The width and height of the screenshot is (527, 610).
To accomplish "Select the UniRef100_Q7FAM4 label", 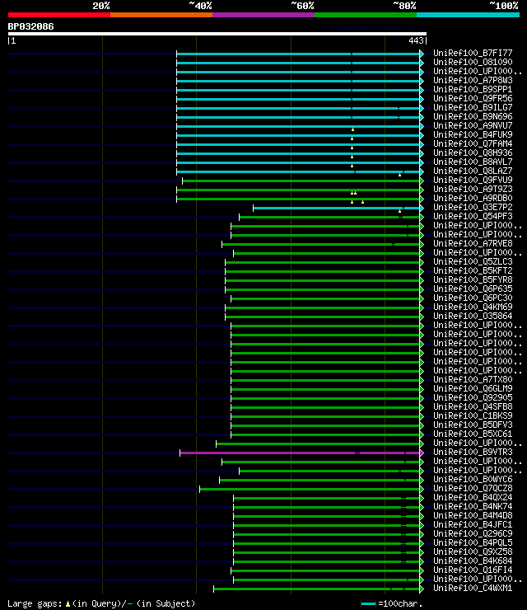I will 473,143.
